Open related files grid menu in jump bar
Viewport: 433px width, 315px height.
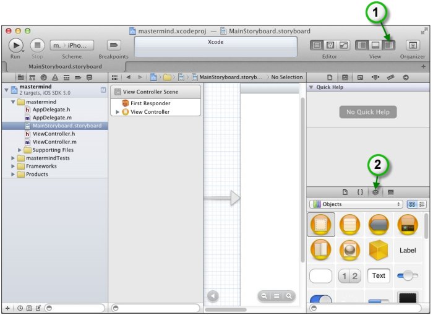(114, 77)
